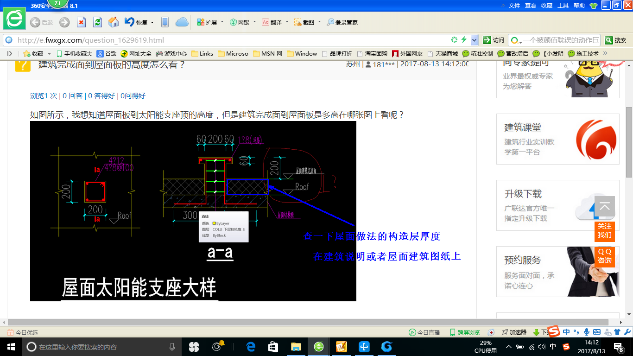Screen dimensions: 633x356
Task: Click the 翻译 translate button
Action: [272, 22]
